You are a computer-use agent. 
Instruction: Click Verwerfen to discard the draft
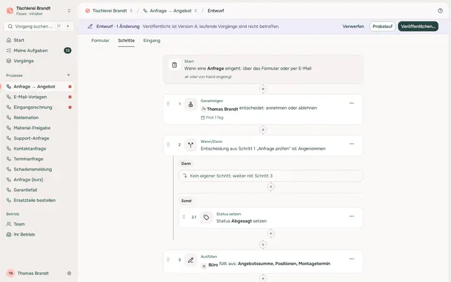353,26
